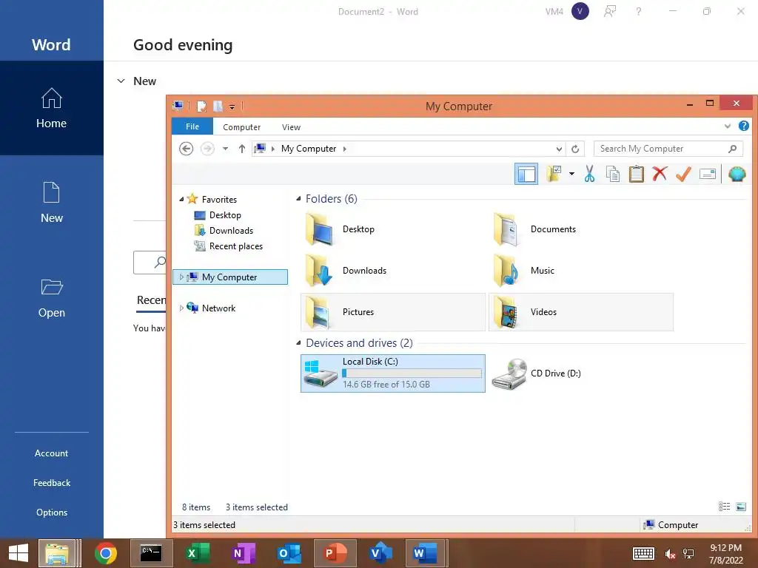Open Excel from the taskbar

(198, 553)
